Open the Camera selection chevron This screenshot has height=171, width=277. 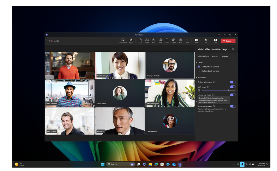(200, 41)
